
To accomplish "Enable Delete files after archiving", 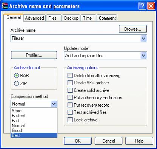I will tap(94, 76).
